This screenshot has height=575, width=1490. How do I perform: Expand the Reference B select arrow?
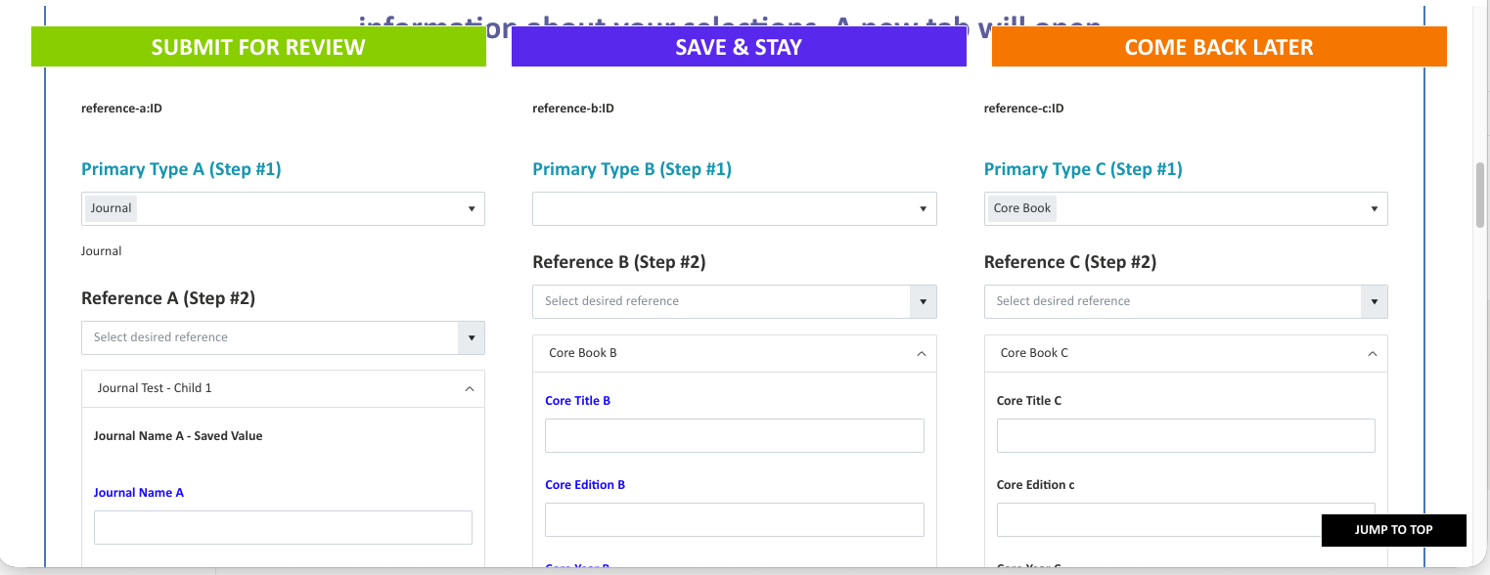click(923, 301)
